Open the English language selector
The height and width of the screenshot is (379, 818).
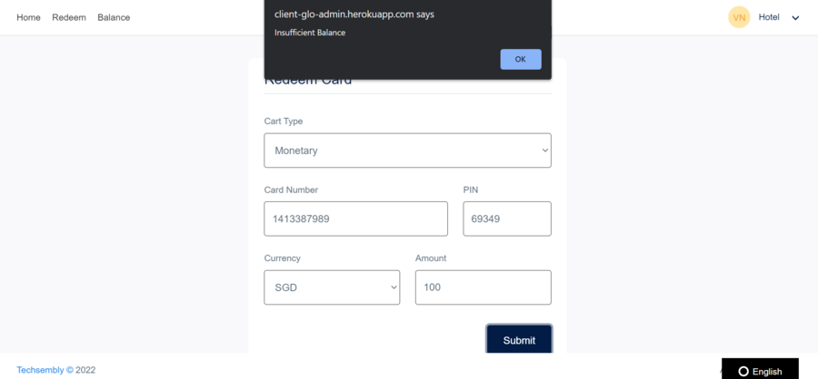(x=760, y=370)
